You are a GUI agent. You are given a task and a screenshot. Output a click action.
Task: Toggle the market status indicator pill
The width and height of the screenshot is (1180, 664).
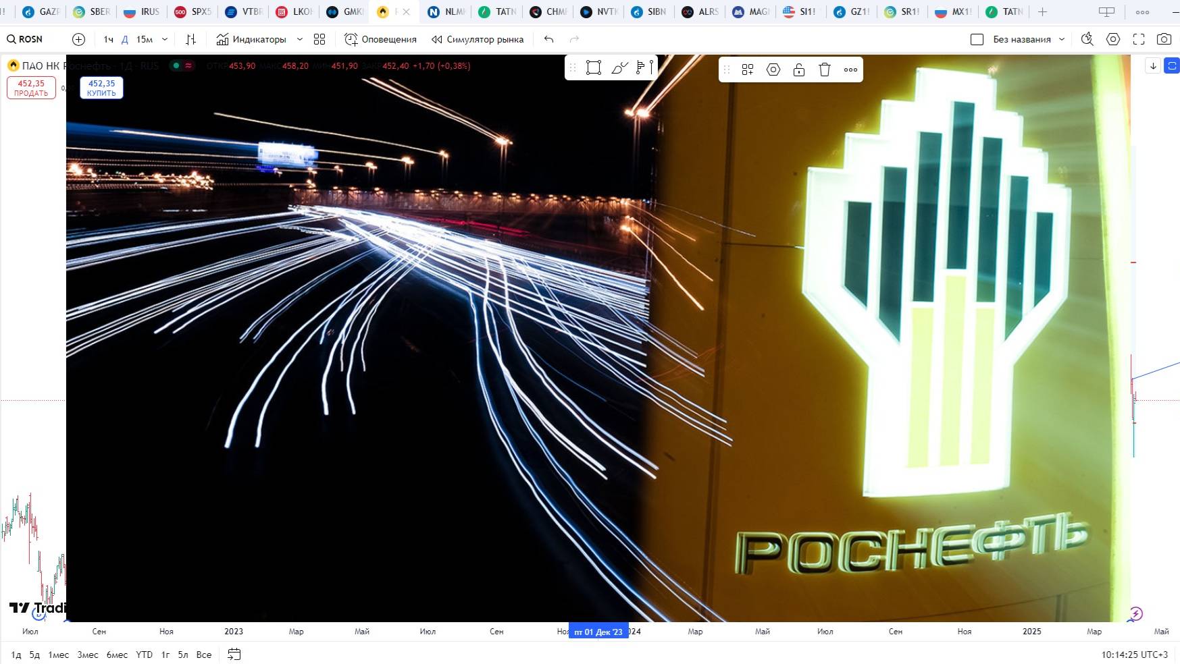point(182,65)
